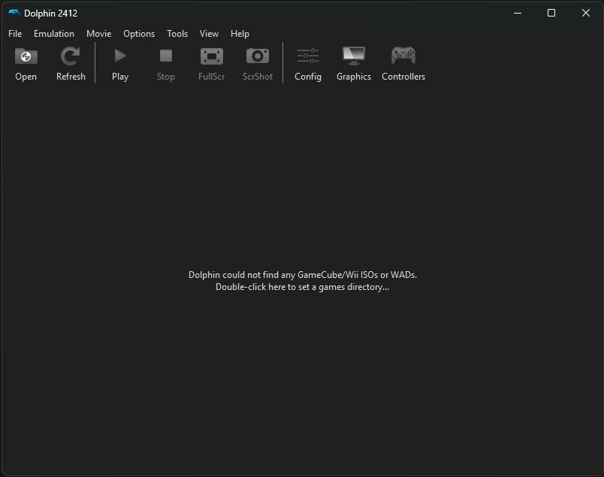Open the File menu
Image resolution: width=604 pixels, height=477 pixels.
(x=15, y=34)
